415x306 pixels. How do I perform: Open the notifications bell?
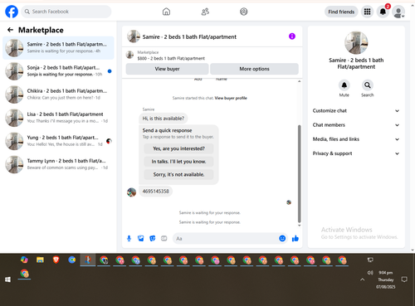pos(383,12)
